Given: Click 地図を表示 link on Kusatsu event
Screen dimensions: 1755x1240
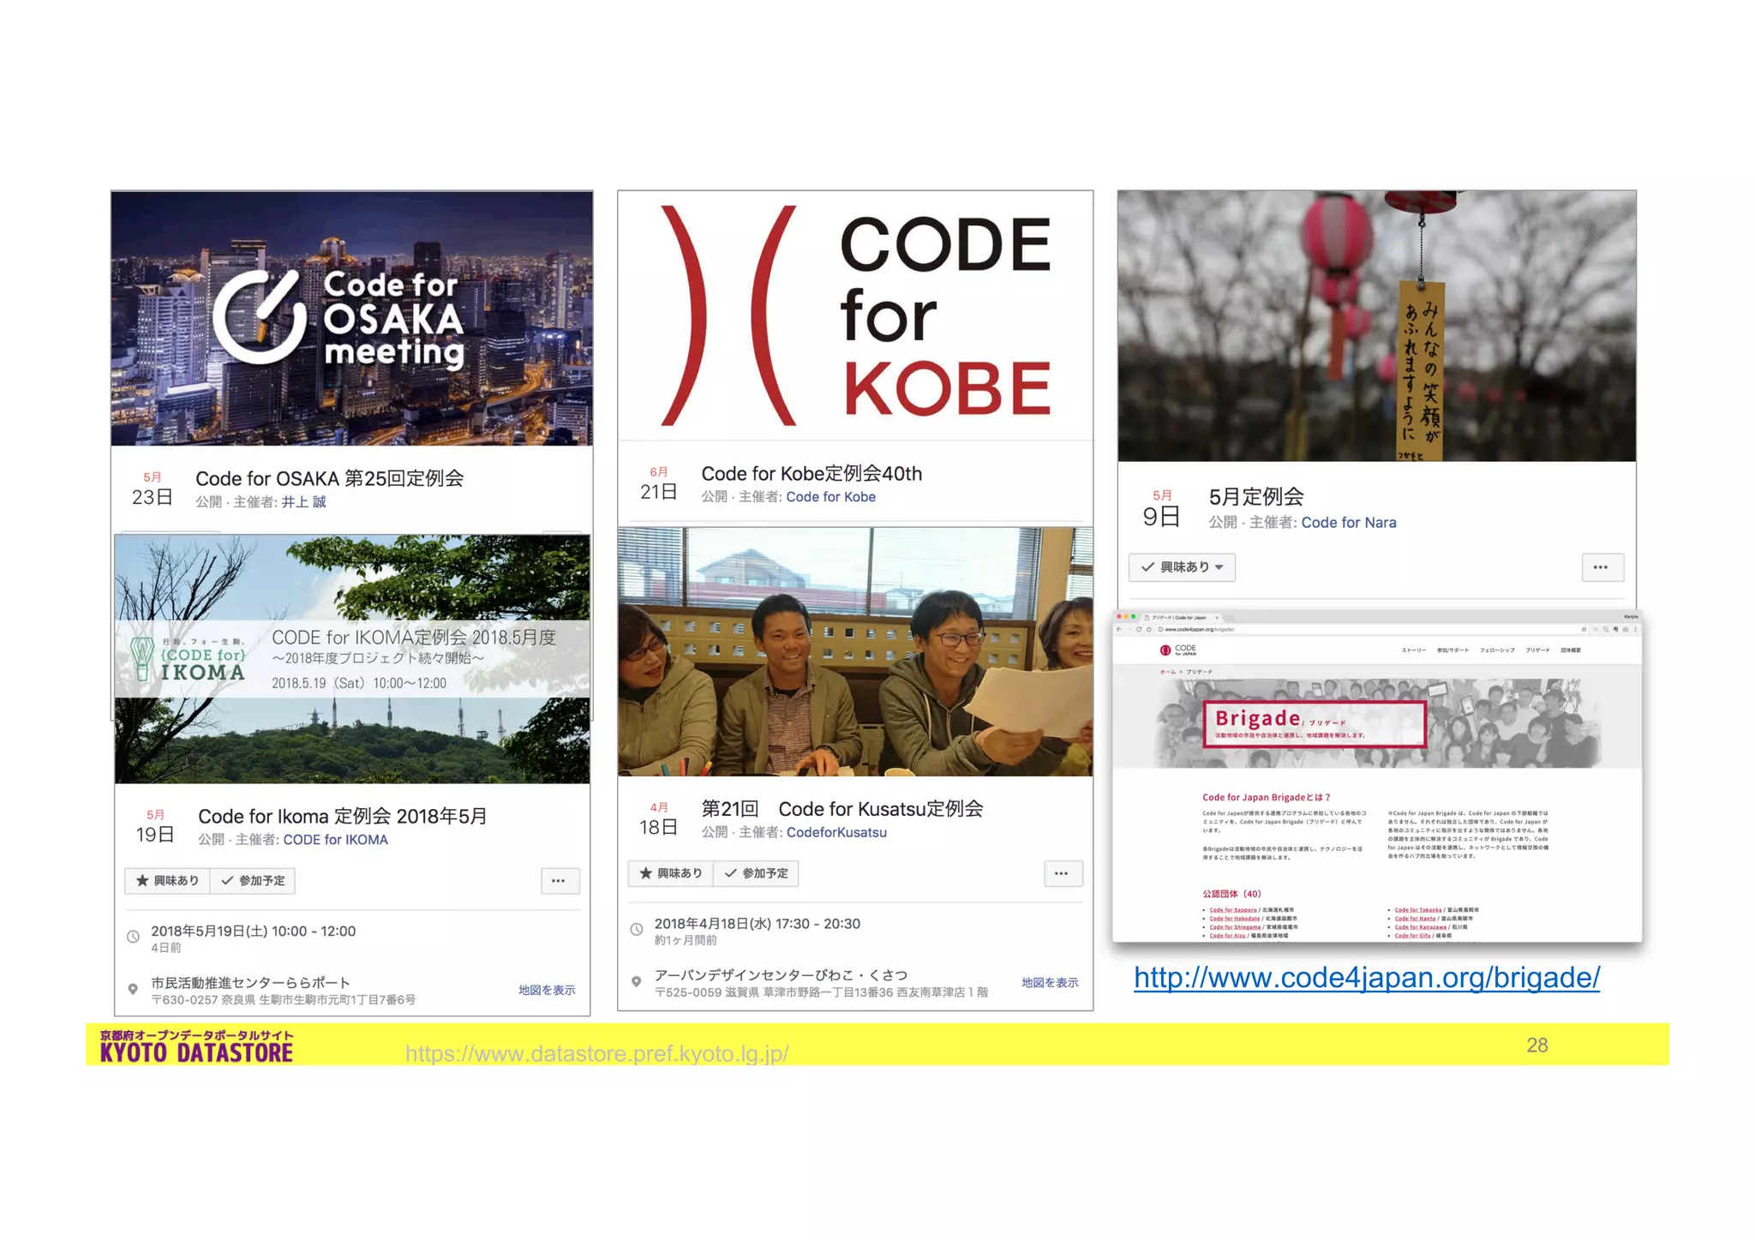Looking at the screenshot, I should (x=1050, y=983).
